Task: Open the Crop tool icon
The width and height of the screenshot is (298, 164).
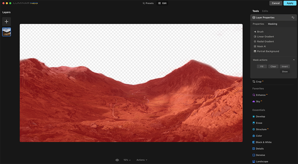Action: (254, 82)
